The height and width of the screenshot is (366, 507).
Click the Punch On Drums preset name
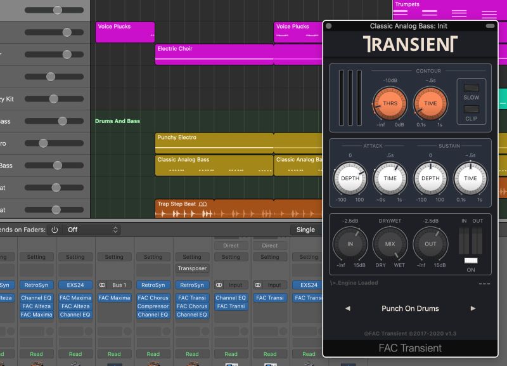click(411, 308)
